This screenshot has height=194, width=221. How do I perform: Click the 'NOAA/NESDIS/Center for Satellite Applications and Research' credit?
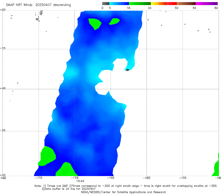coord(123,192)
